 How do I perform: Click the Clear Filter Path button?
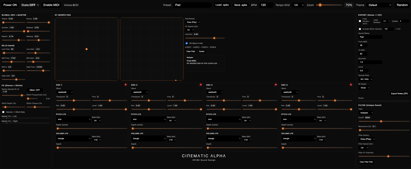[366, 162]
